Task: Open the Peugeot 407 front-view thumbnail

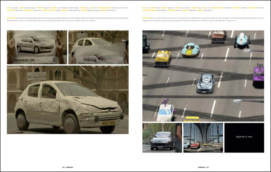Action: click(x=162, y=138)
